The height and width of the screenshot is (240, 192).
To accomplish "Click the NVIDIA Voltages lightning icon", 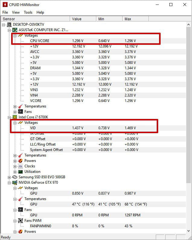I will coord(21,188).
